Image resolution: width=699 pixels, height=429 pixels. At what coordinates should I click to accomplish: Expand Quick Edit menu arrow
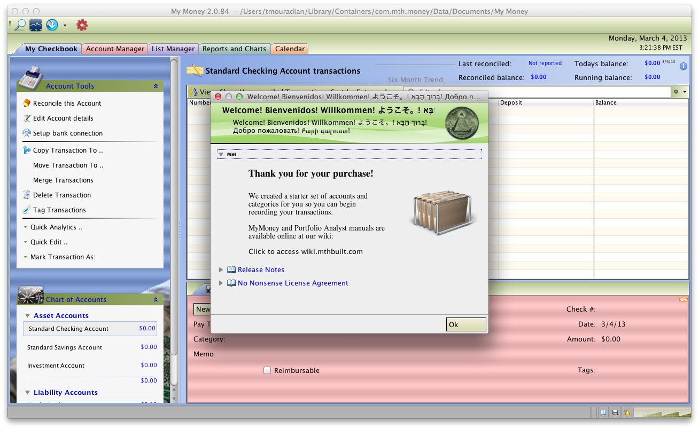coord(25,242)
